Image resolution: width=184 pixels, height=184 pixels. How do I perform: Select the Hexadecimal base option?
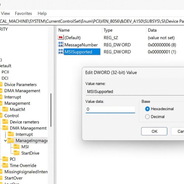(x=148, y=109)
